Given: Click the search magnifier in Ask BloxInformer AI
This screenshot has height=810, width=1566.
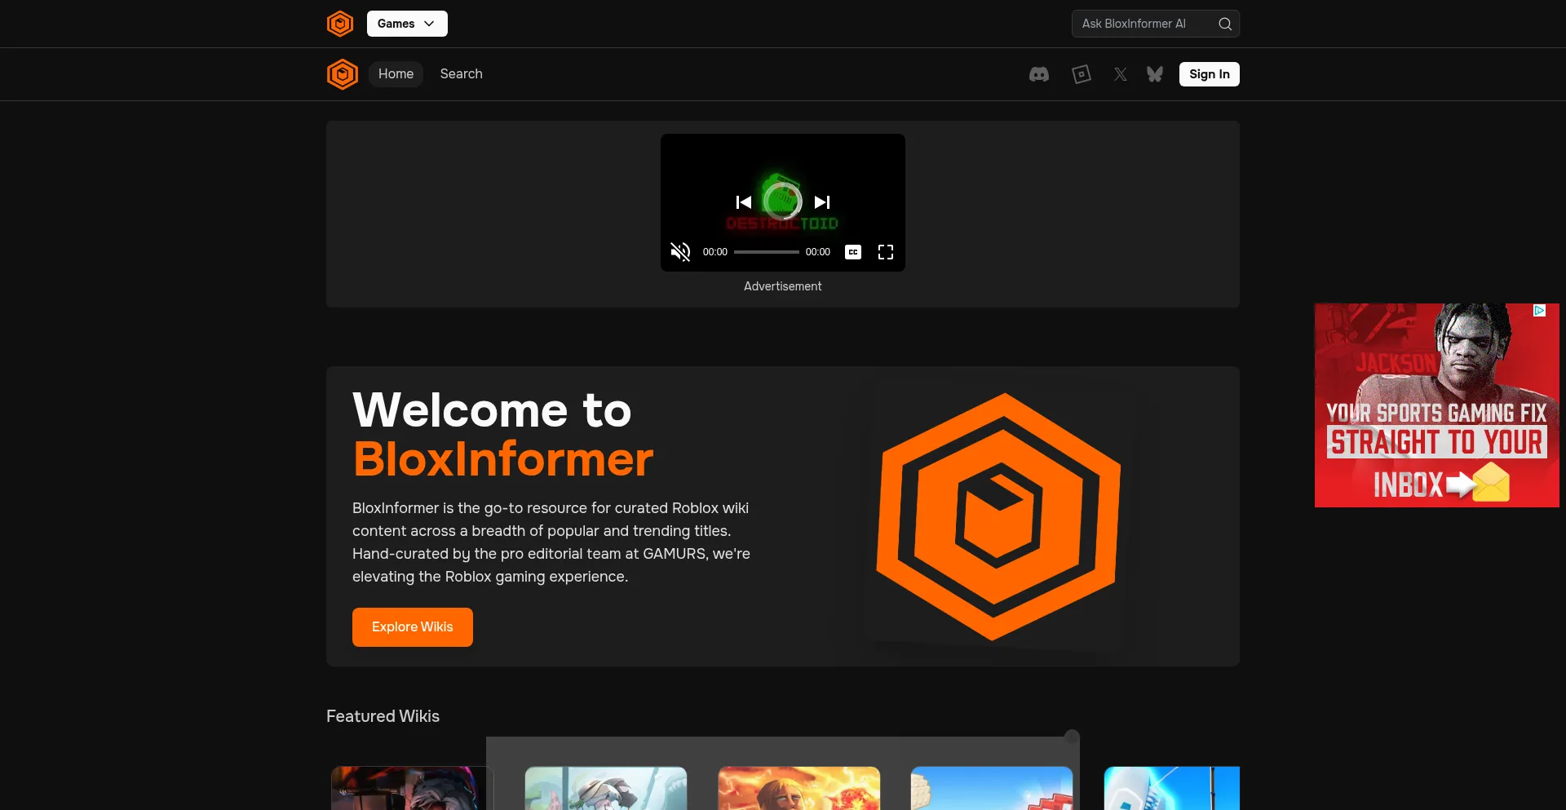Looking at the screenshot, I should click(x=1225, y=24).
